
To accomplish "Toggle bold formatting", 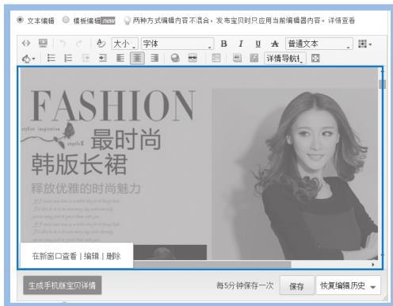I will (223, 44).
